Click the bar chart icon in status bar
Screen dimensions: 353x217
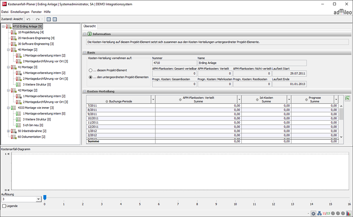click(x=348, y=213)
